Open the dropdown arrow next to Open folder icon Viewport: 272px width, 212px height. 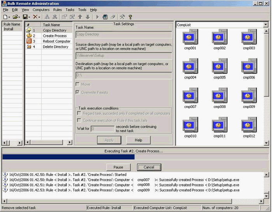pos(19,17)
